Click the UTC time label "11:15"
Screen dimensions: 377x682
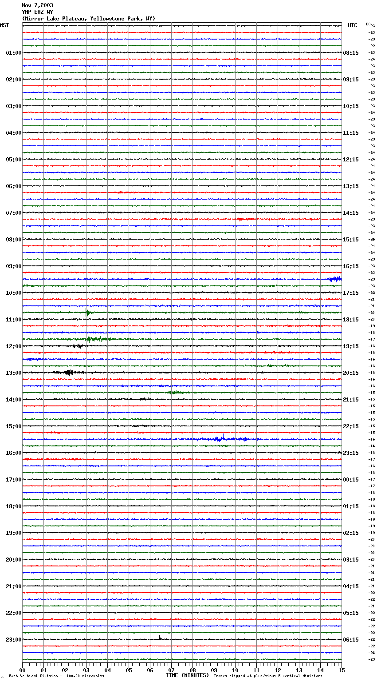(351, 133)
